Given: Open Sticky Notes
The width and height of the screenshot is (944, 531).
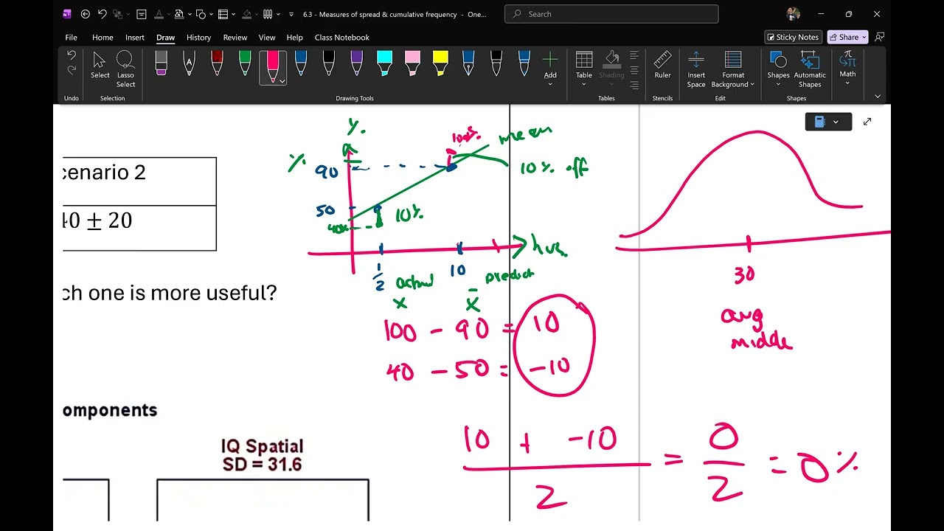Looking at the screenshot, I should (793, 37).
